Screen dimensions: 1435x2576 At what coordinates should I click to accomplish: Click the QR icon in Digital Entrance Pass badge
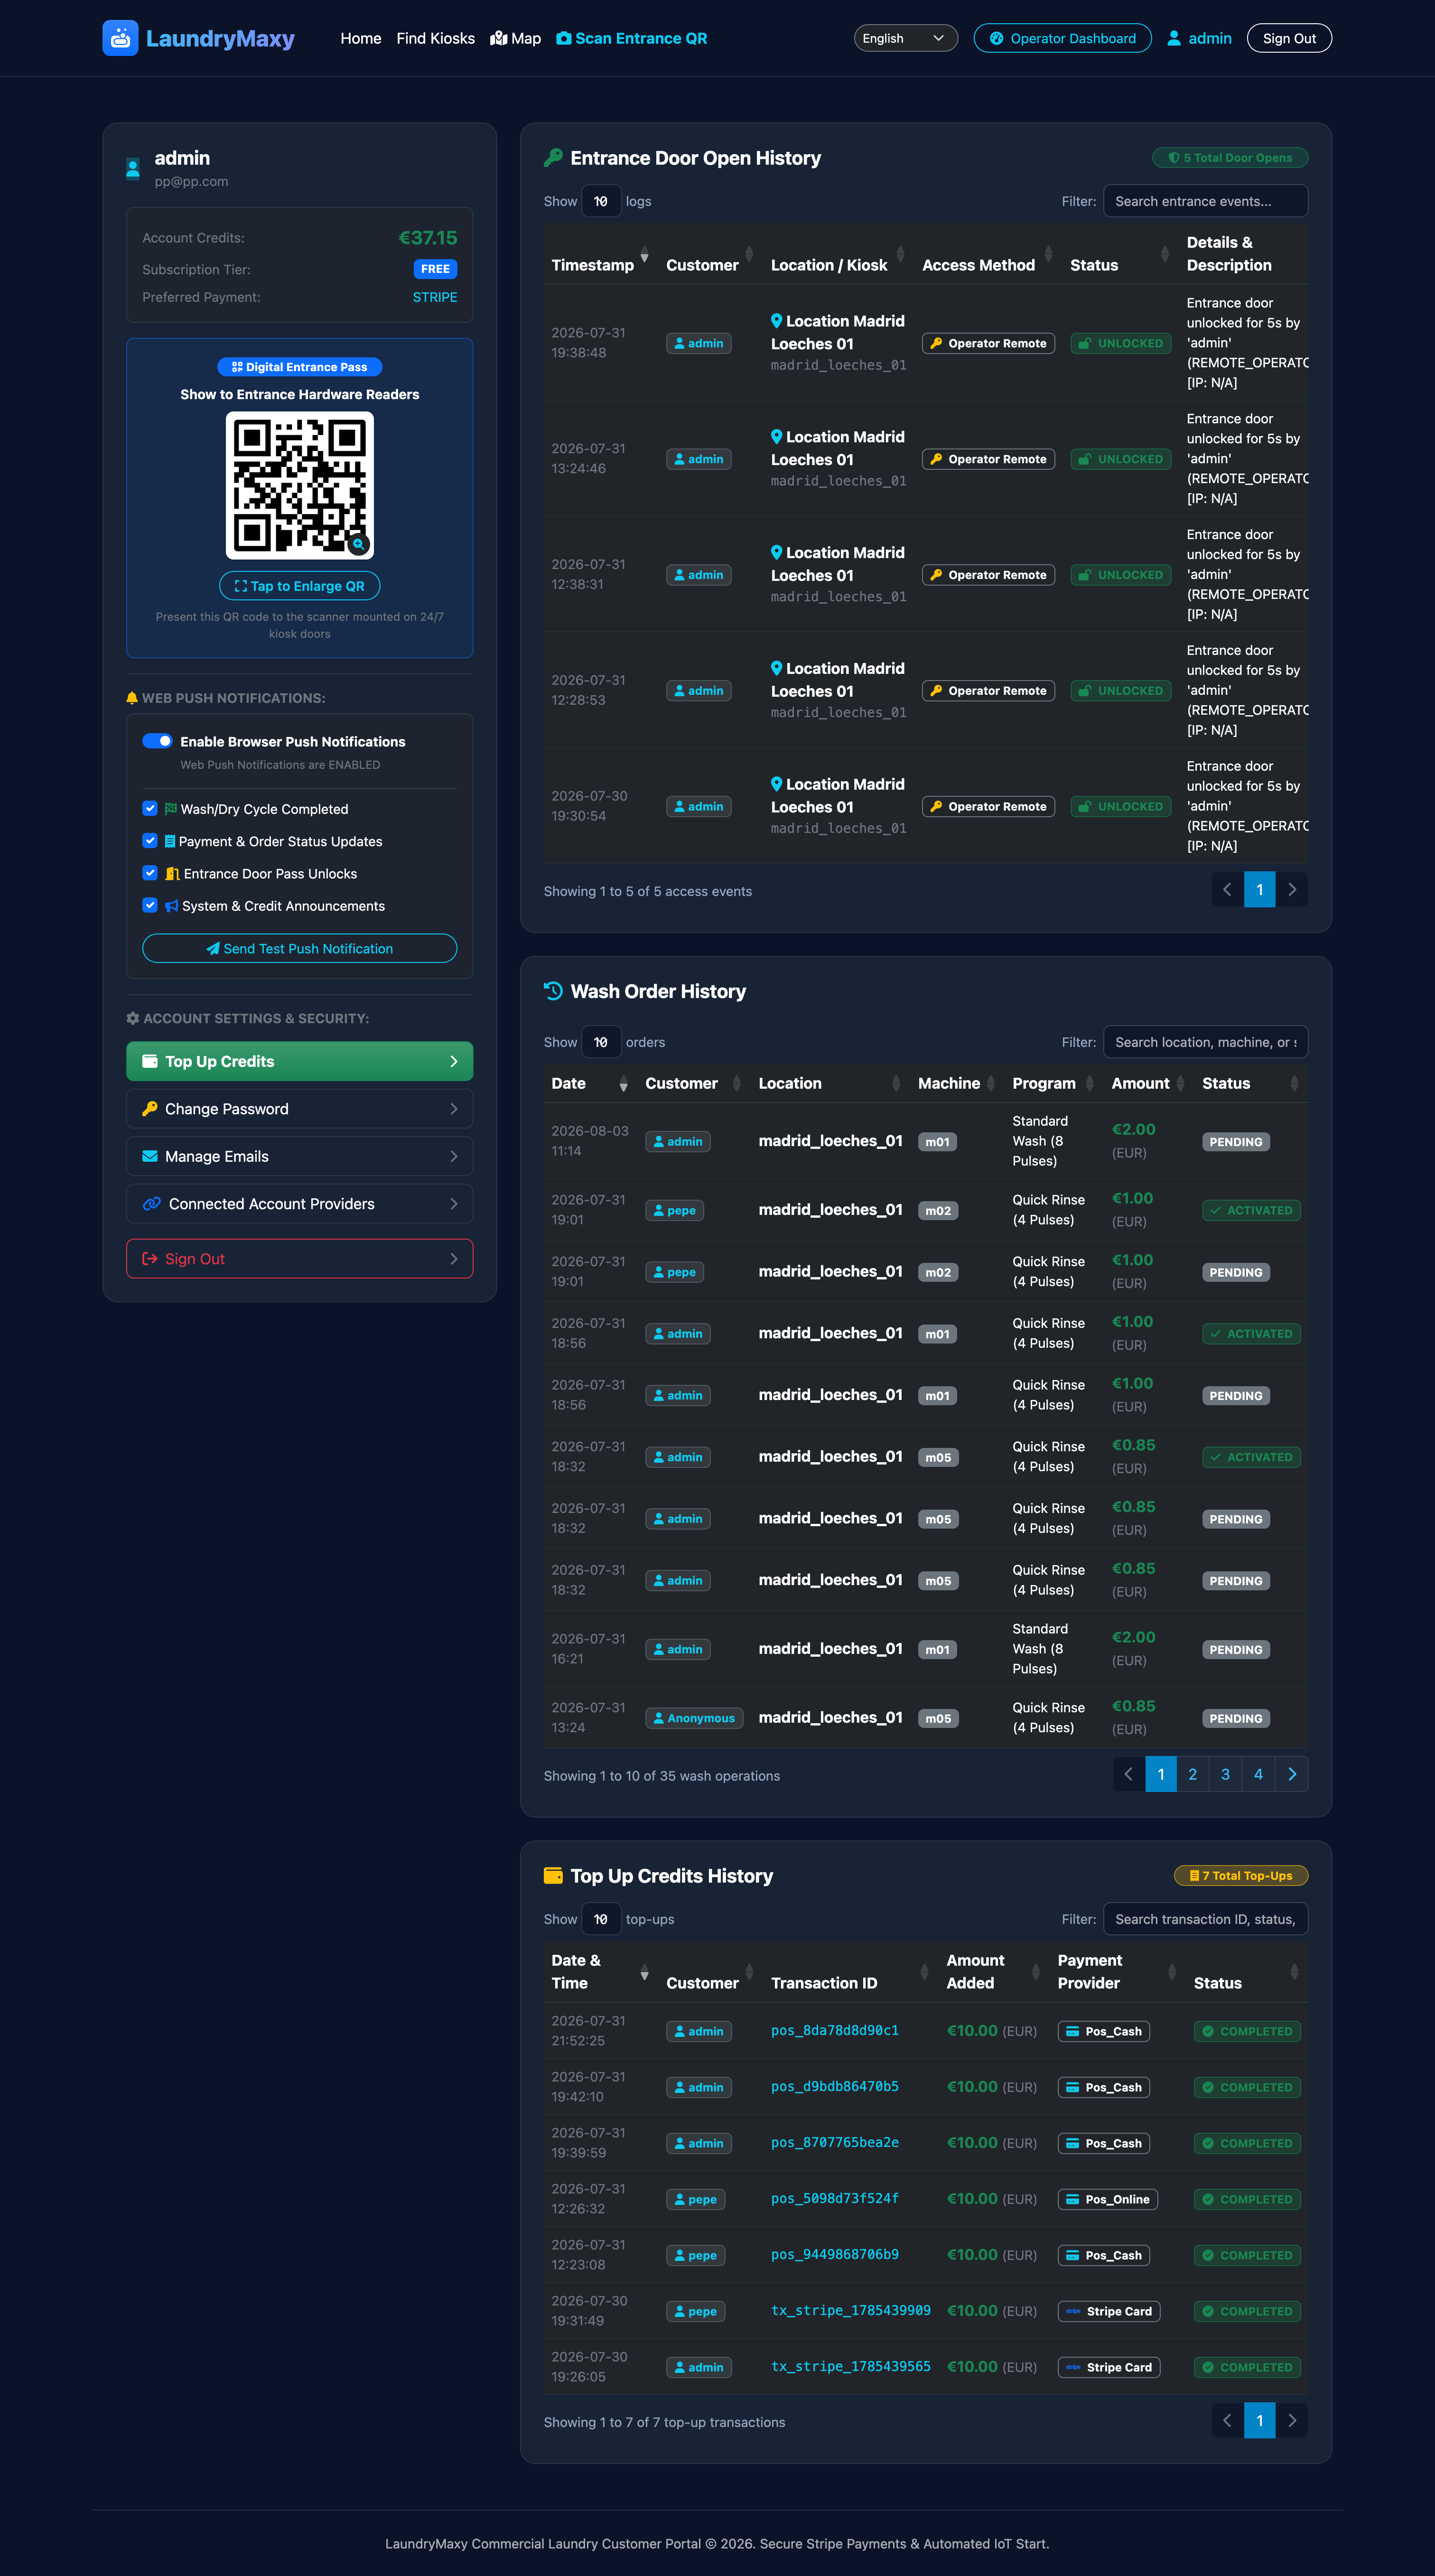pos(237,367)
